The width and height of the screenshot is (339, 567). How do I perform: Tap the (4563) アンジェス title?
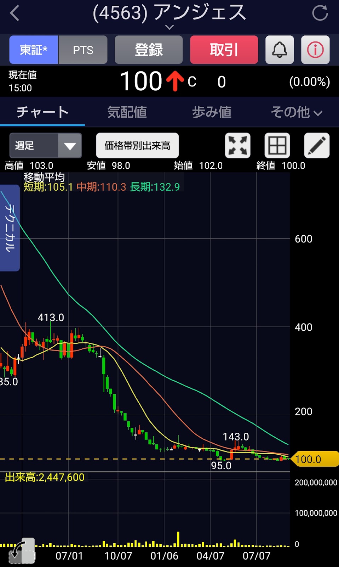(169, 13)
